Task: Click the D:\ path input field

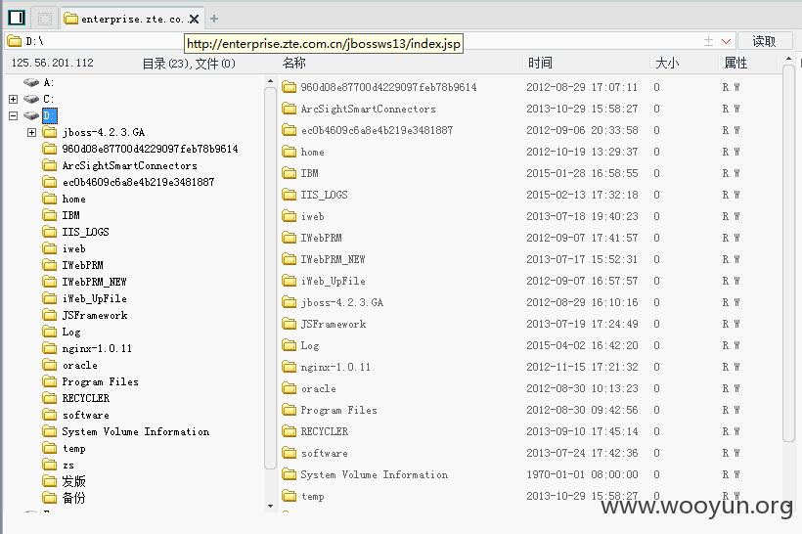Action: 353,41
